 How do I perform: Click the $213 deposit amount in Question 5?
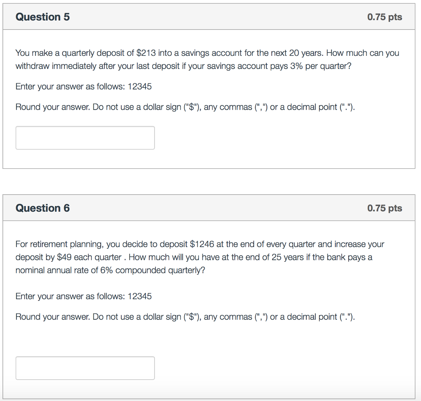(146, 53)
